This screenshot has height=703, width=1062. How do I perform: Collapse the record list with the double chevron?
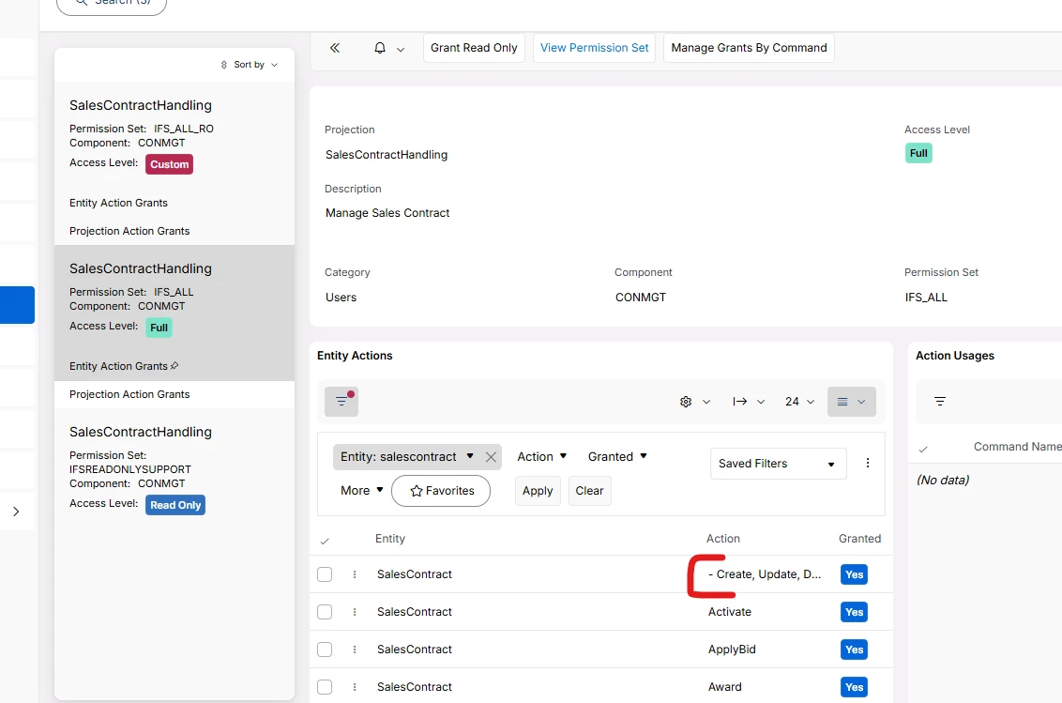click(x=335, y=48)
